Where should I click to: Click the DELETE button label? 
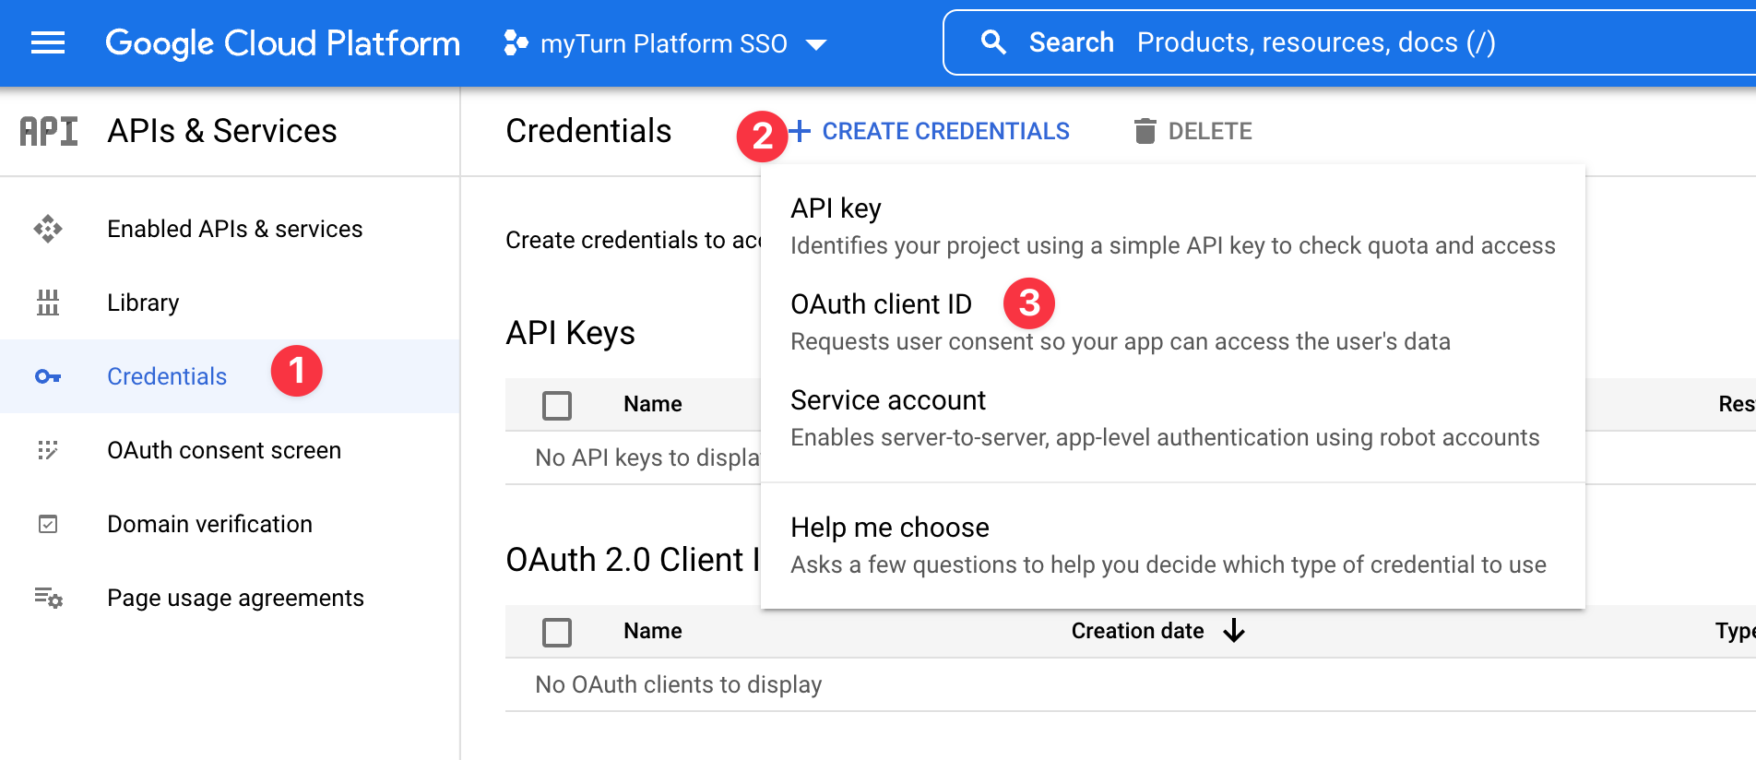[1210, 131]
